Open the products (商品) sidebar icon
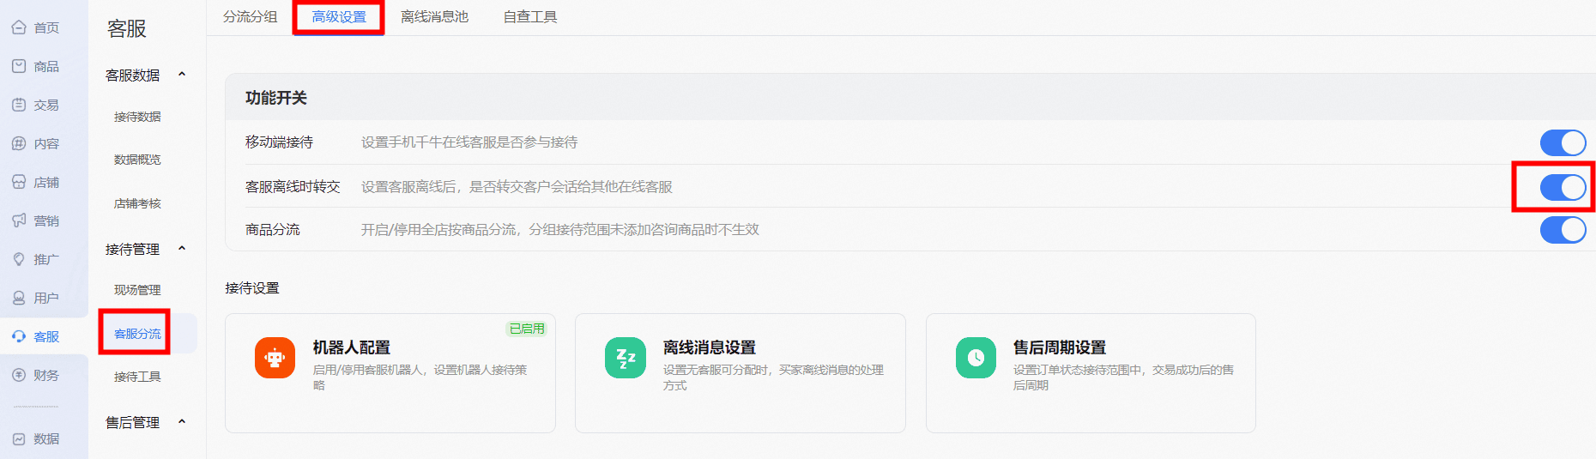The width and height of the screenshot is (1596, 459). pyautogui.click(x=19, y=66)
